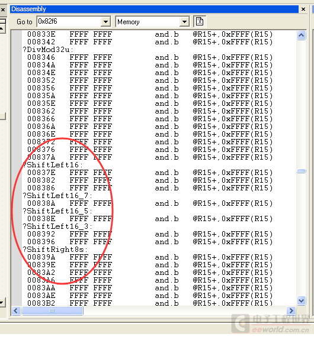Select the ?ShiftRight8s label line
The height and width of the screenshot is (337, 314).
pos(55,249)
